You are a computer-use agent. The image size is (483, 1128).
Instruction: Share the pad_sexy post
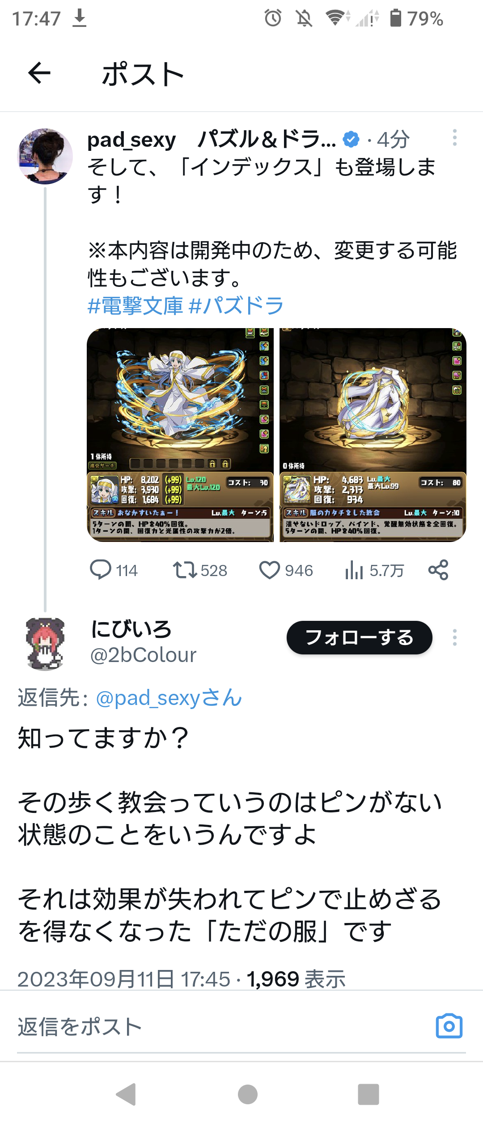tap(438, 570)
